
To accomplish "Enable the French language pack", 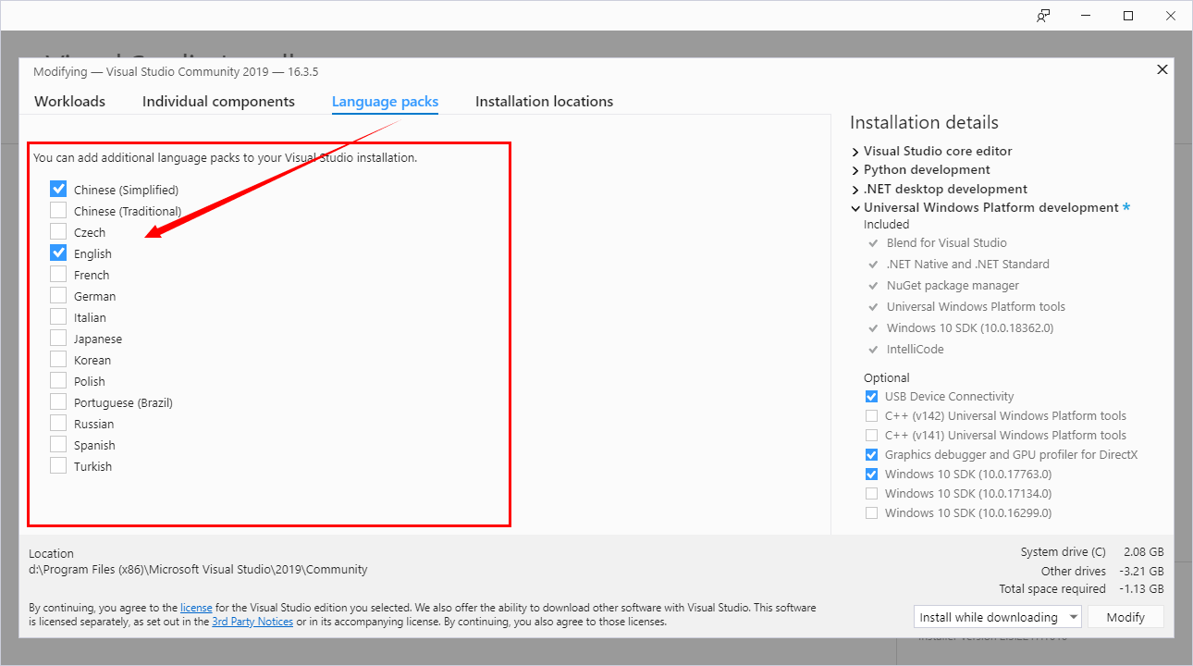I will click(x=58, y=275).
